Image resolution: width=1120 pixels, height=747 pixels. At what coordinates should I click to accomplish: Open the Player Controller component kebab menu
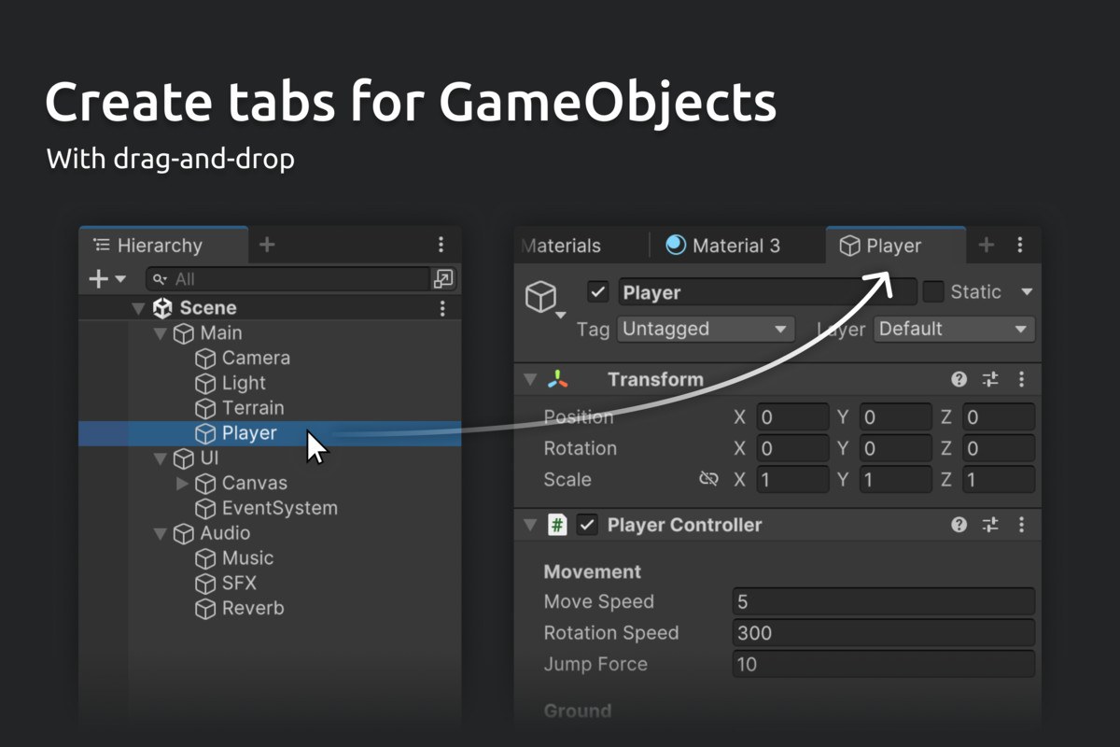click(1021, 525)
